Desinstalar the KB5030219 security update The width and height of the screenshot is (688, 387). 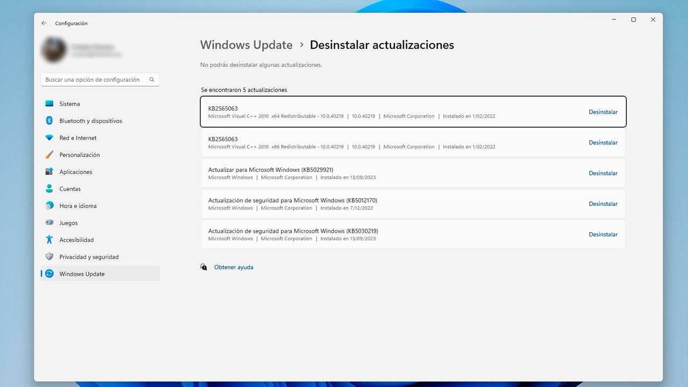603,234
